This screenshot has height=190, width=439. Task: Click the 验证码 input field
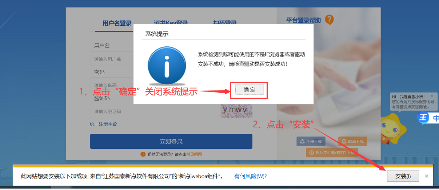click(151, 111)
